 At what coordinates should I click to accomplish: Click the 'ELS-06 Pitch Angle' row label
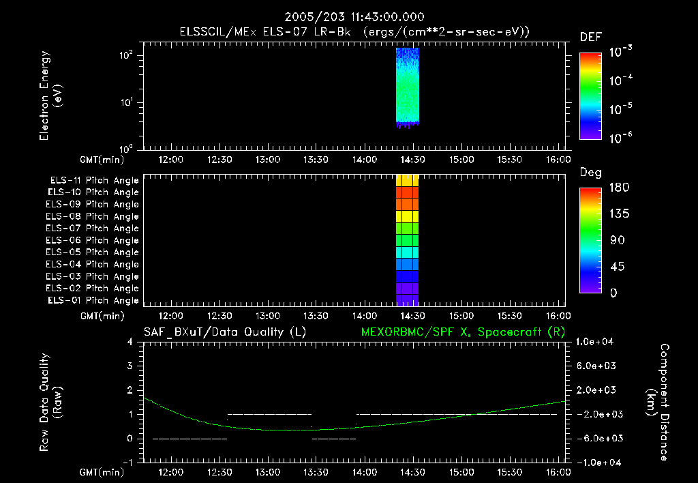93,240
